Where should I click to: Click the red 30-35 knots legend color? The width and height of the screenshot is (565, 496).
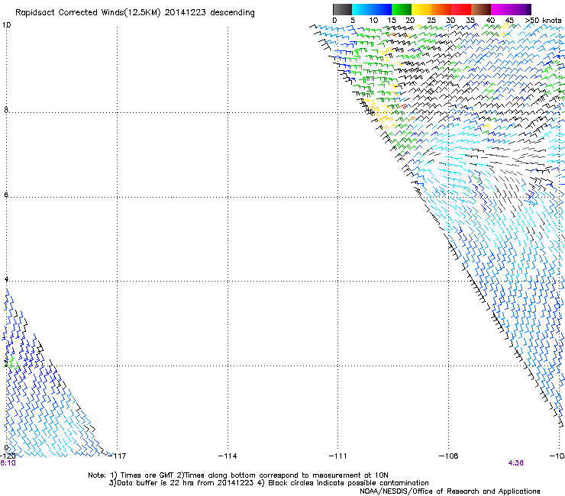461,9
